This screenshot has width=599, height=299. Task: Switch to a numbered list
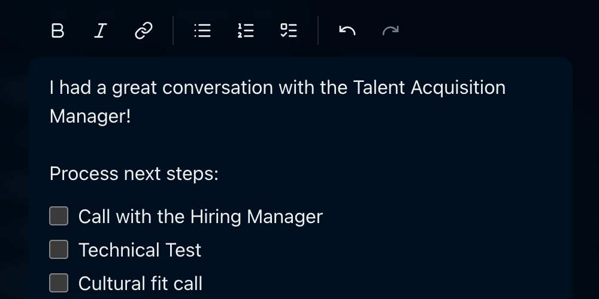tap(246, 30)
